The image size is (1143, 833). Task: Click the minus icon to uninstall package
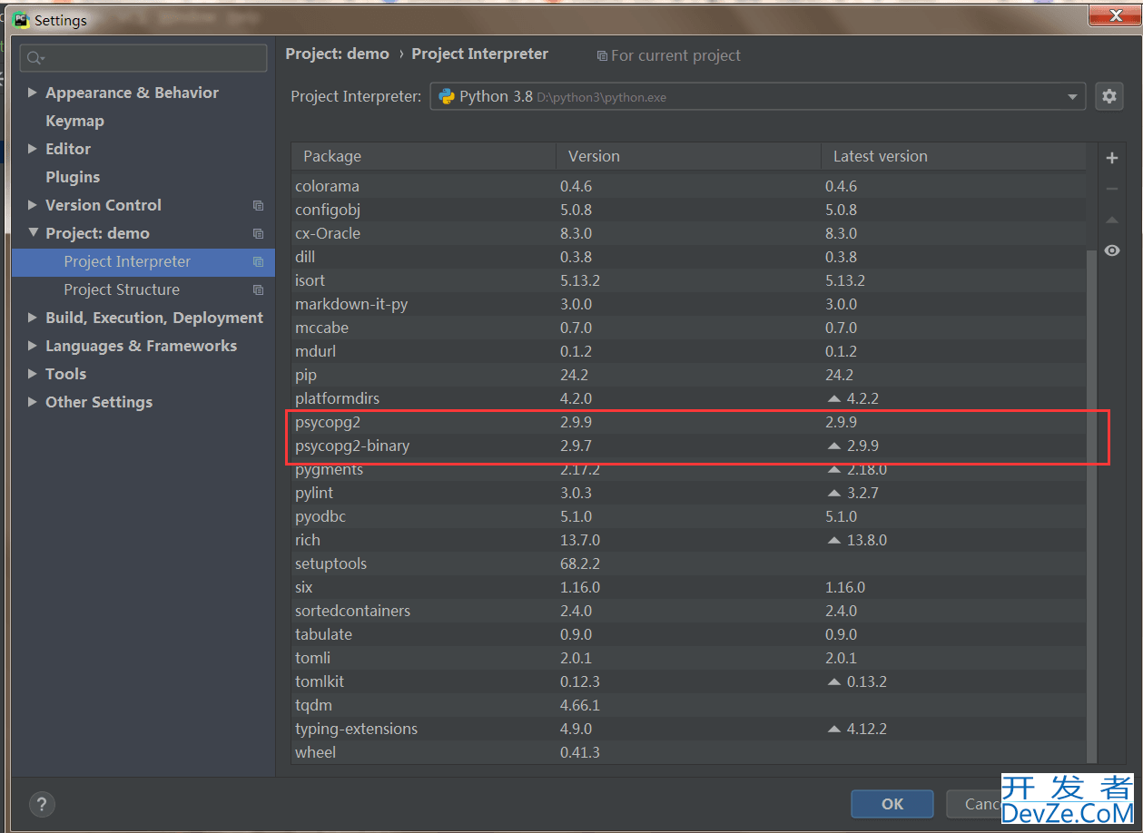coord(1111,189)
